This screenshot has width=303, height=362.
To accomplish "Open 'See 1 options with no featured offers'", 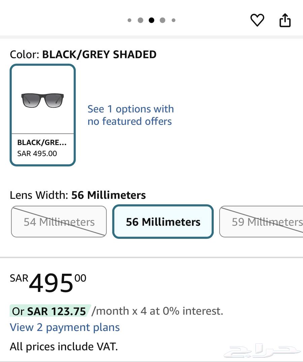I will click(131, 115).
